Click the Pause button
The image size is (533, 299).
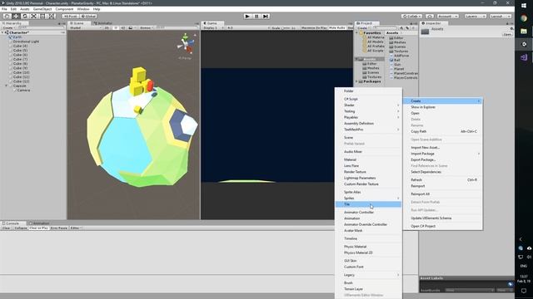[x=257, y=17]
